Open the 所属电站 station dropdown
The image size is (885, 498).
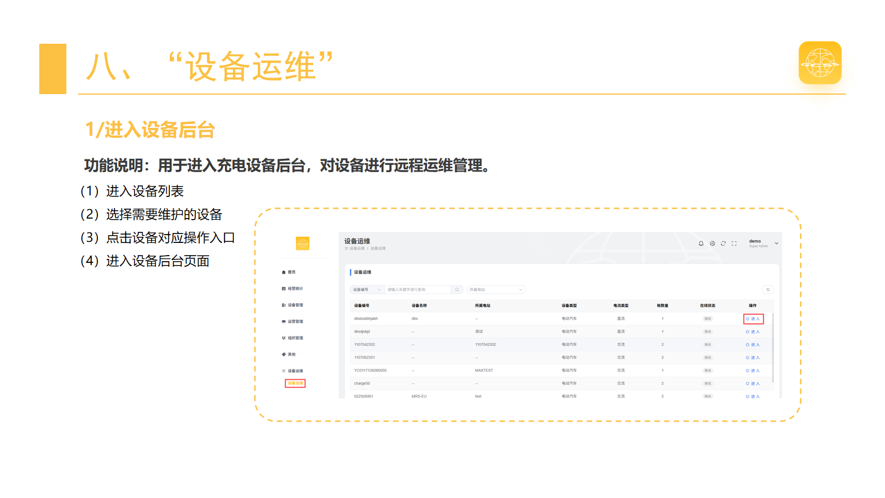pos(496,289)
